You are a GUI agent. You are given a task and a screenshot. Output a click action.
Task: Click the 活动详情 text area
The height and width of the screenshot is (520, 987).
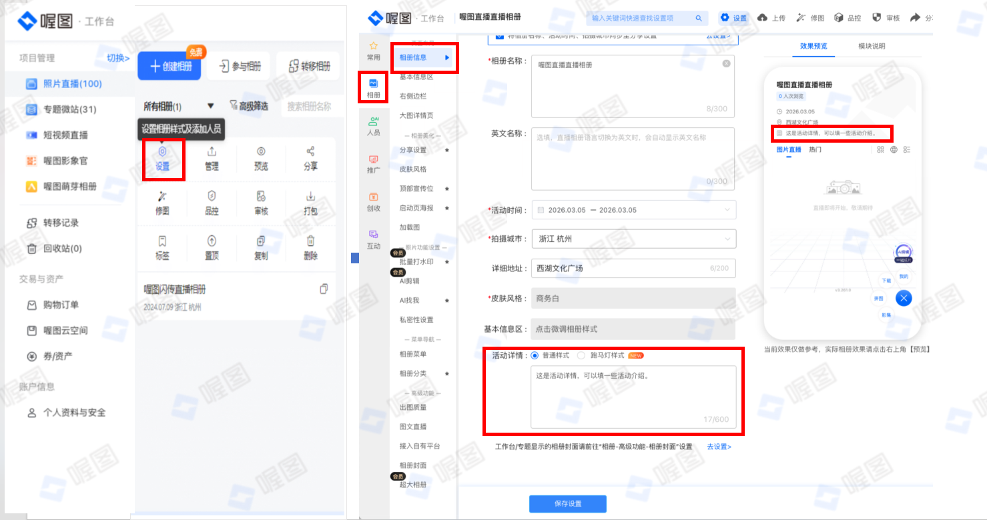(633, 397)
